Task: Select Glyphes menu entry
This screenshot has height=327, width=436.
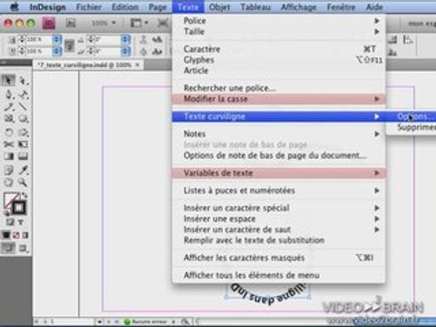Action: (279, 60)
